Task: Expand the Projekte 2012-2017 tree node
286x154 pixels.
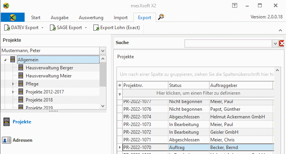Action: pos(13,92)
